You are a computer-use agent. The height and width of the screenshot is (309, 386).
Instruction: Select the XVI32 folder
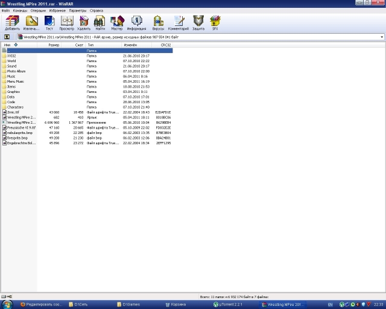[87, 56]
